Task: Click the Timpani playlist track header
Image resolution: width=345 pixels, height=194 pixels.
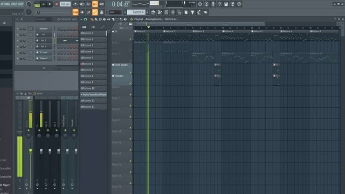Action: pos(122,80)
